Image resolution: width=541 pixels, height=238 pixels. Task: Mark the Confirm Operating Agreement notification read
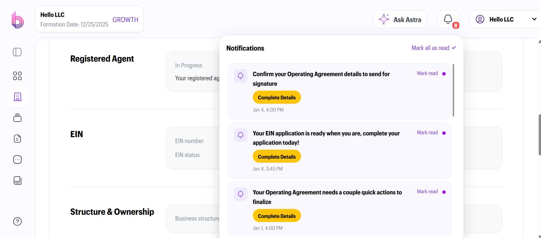[427, 73]
